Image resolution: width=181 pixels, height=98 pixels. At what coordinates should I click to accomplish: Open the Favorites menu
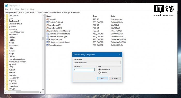tap(25, 9)
